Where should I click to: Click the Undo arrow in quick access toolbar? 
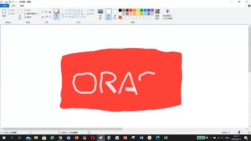click(x=9, y=2)
